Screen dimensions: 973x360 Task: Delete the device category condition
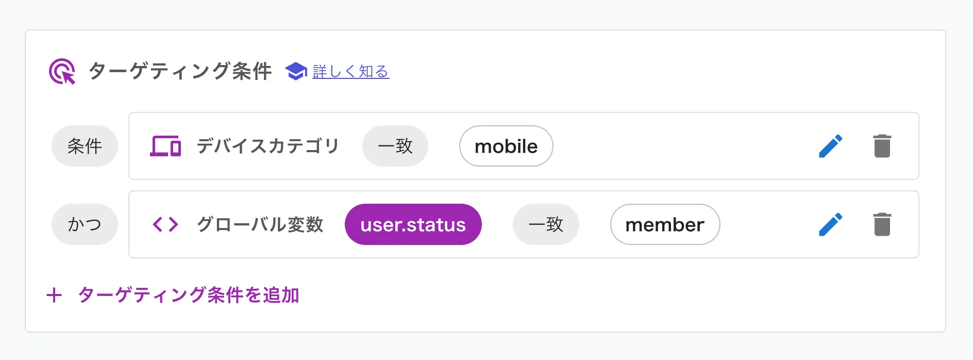pyautogui.click(x=882, y=146)
